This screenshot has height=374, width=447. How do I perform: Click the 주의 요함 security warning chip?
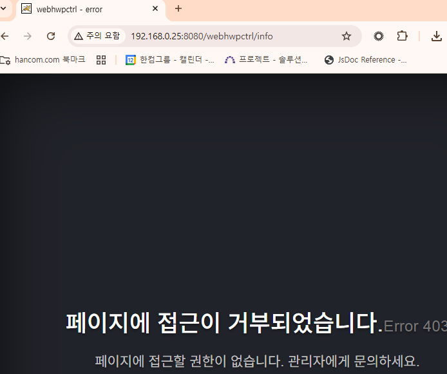(x=97, y=36)
